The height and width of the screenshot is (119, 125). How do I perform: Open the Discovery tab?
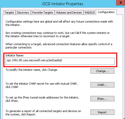coord(23,13)
